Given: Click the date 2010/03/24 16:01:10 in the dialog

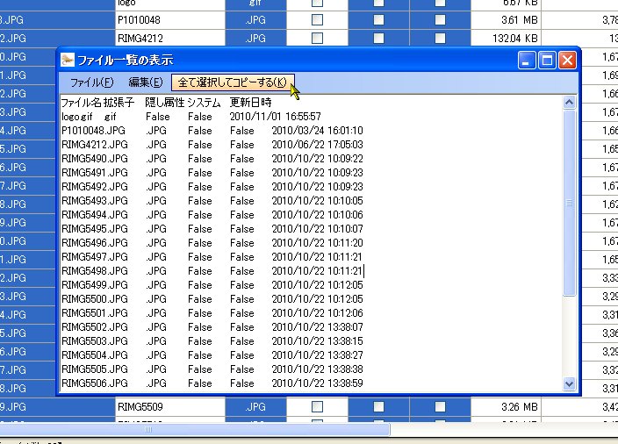Looking at the screenshot, I should point(318,131).
